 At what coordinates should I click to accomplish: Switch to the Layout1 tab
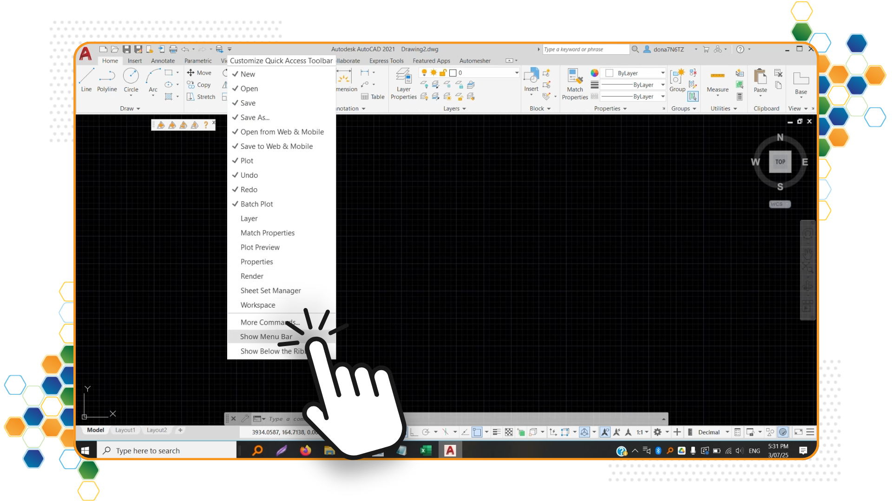coord(125,430)
